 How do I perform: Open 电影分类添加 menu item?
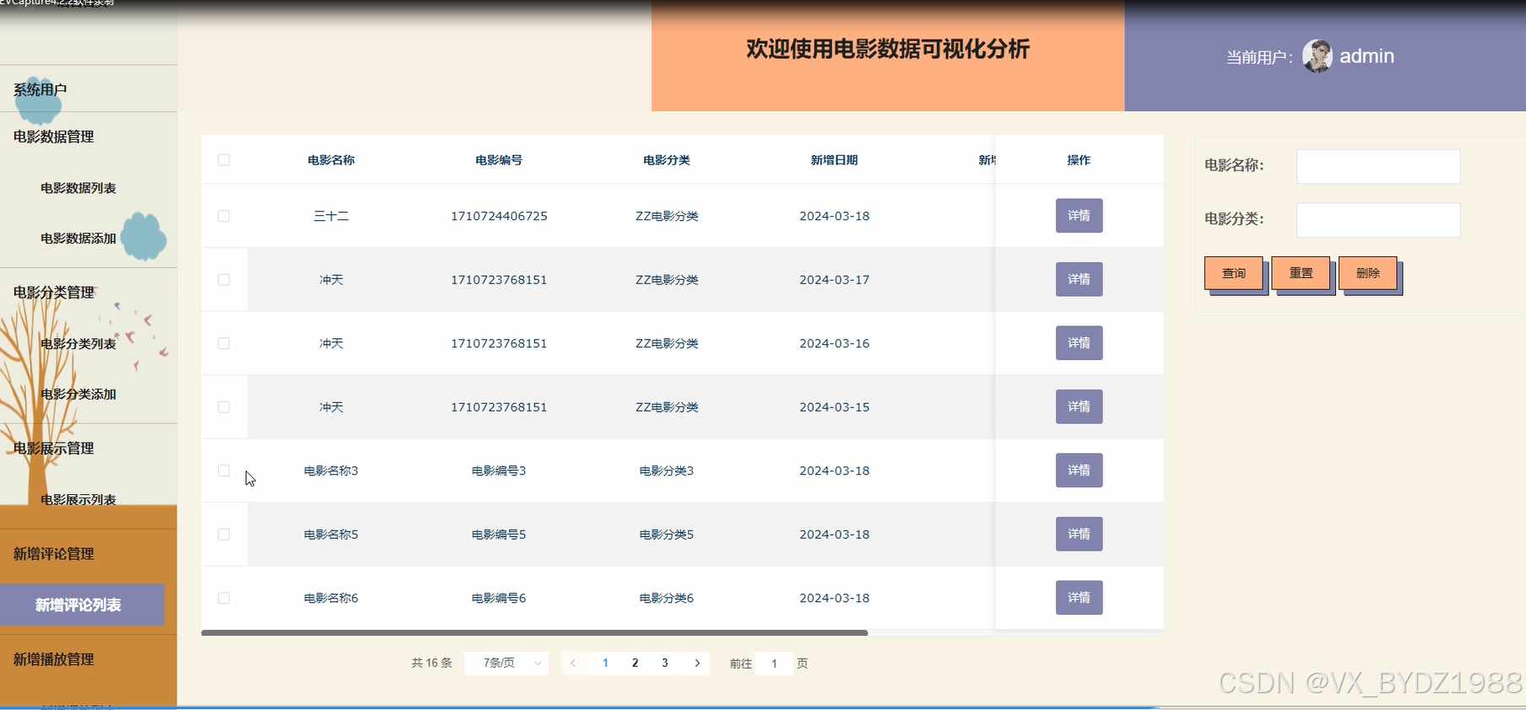coord(78,395)
